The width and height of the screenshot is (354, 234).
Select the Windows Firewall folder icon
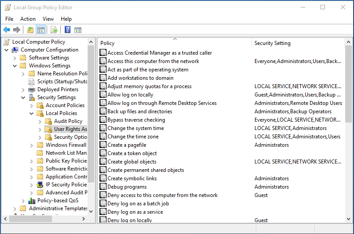(x=40, y=145)
